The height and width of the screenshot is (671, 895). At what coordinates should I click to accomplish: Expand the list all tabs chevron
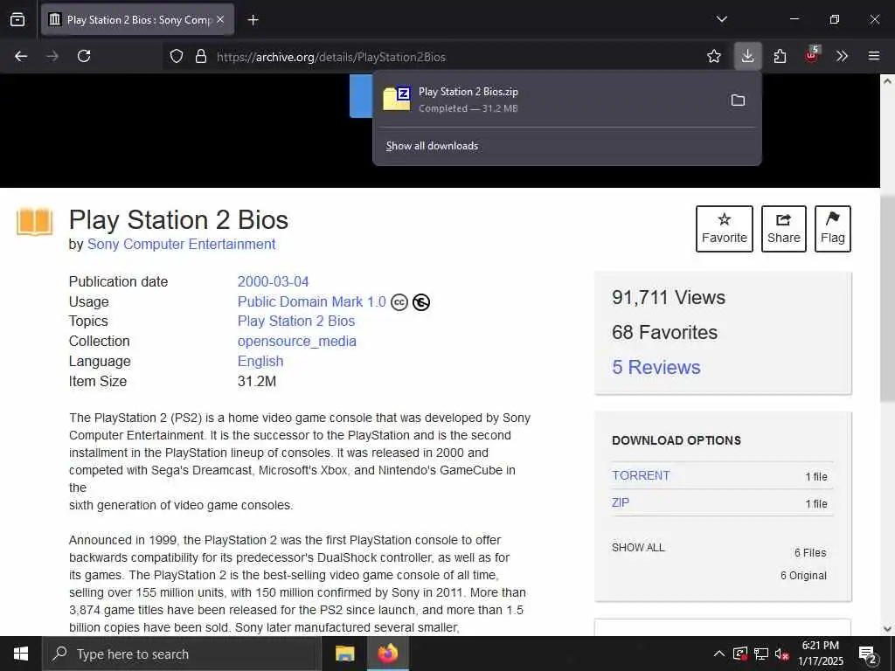(721, 19)
